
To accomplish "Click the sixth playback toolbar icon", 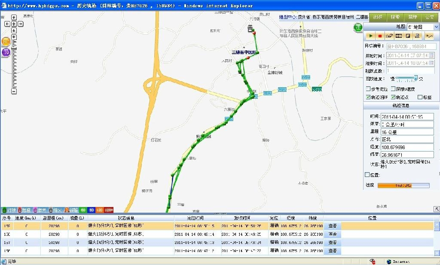I will pyautogui.click(x=417, y=36).
